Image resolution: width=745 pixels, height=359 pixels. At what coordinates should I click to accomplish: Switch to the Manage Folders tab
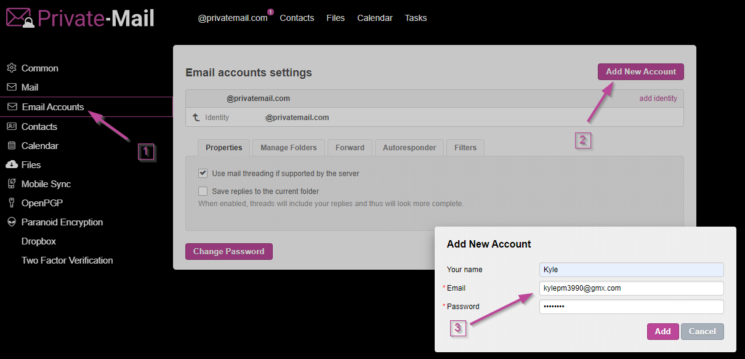(288, 148)
